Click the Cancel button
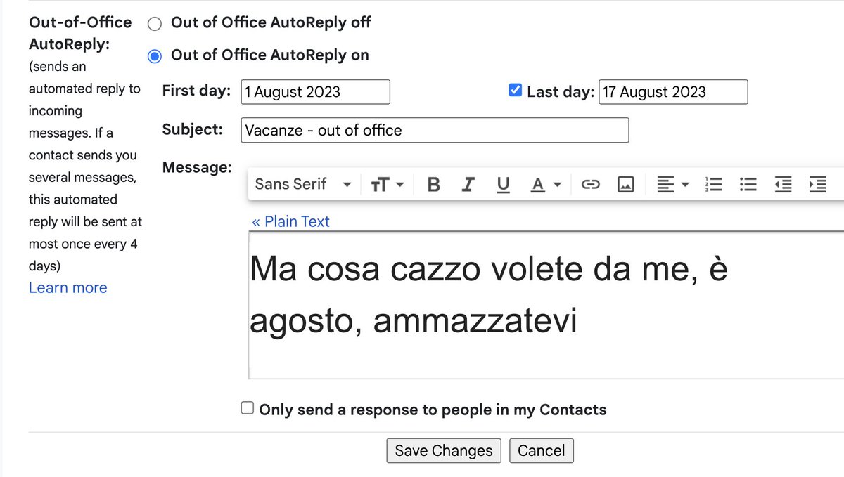The image size is (844, 477). pyautogui.click(x=542, y=450)
